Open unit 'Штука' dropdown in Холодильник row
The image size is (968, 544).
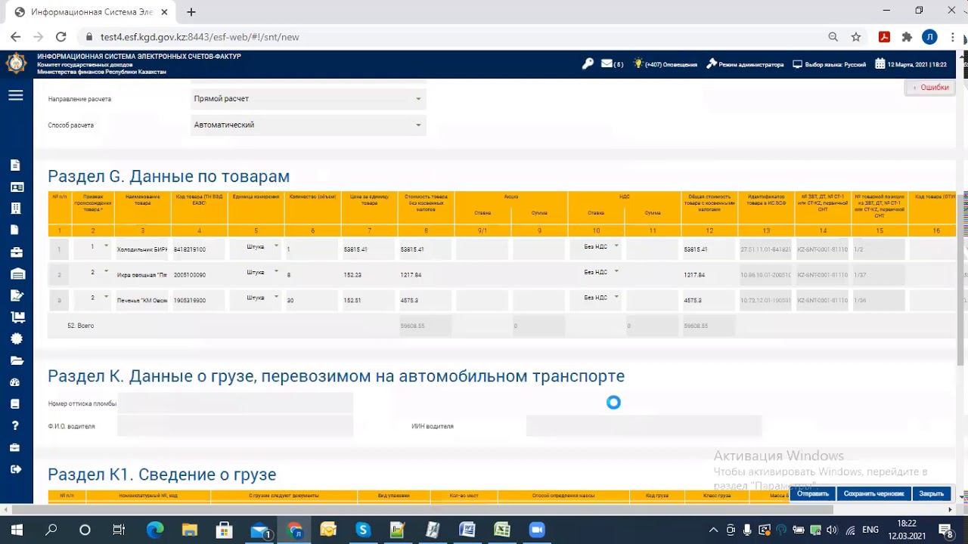(x=256, y=246)
